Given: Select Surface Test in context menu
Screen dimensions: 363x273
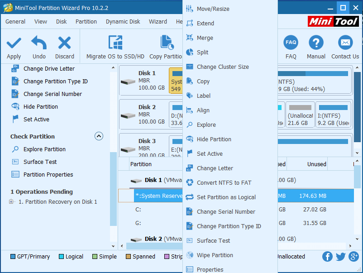Looking at the screenshot, I should [x=230, y=241].
